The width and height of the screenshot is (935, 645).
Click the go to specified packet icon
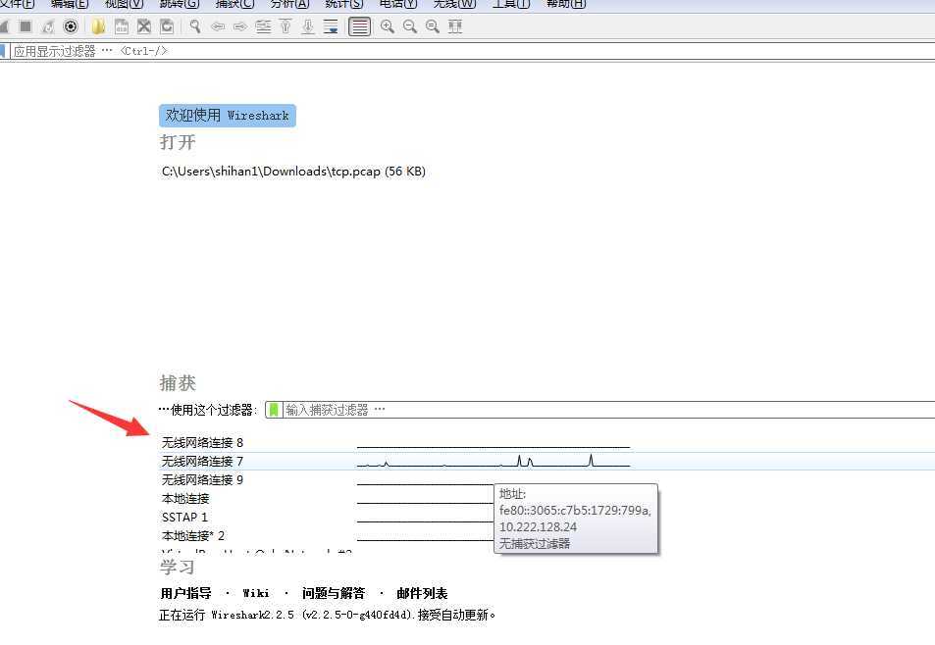(262, 26)
